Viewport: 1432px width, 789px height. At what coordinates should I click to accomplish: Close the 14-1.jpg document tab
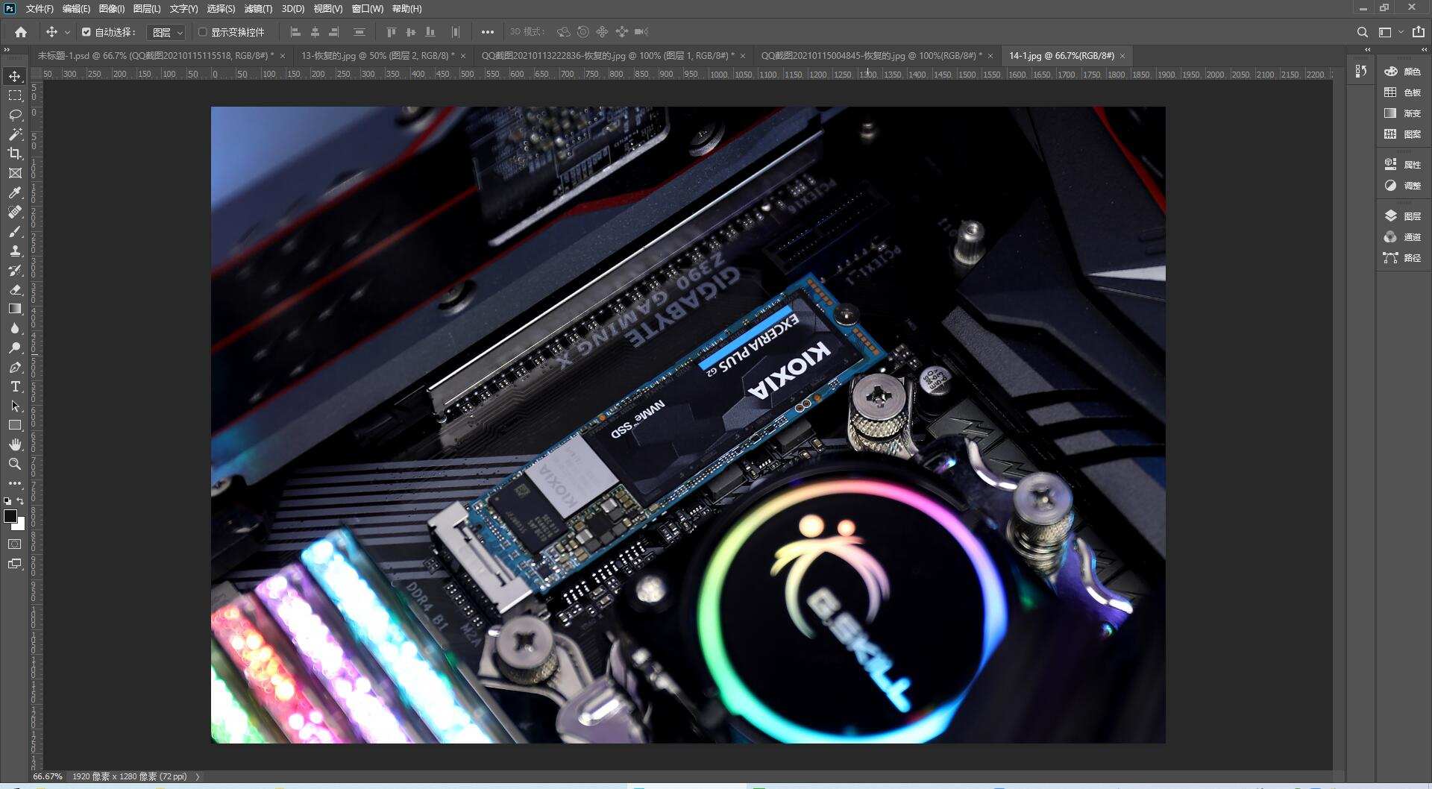tap(1122, 56)
